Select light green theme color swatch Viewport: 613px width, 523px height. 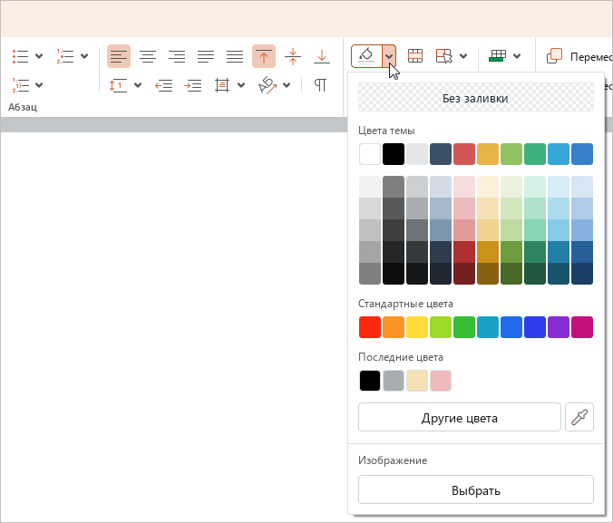(511, 154)
